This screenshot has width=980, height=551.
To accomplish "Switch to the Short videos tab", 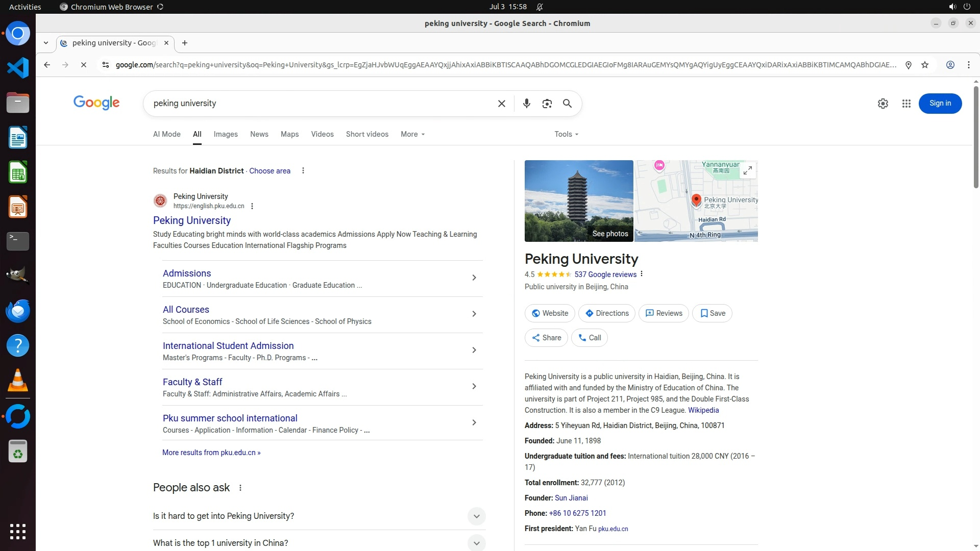I will point(366,134).
